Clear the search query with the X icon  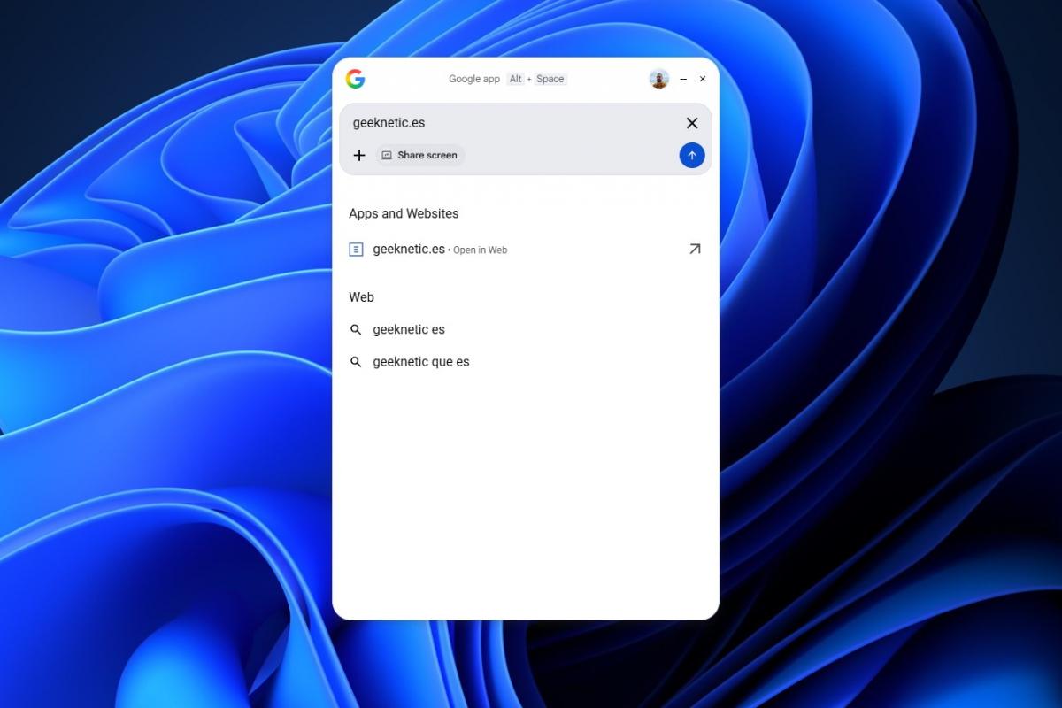click(692, 123)
